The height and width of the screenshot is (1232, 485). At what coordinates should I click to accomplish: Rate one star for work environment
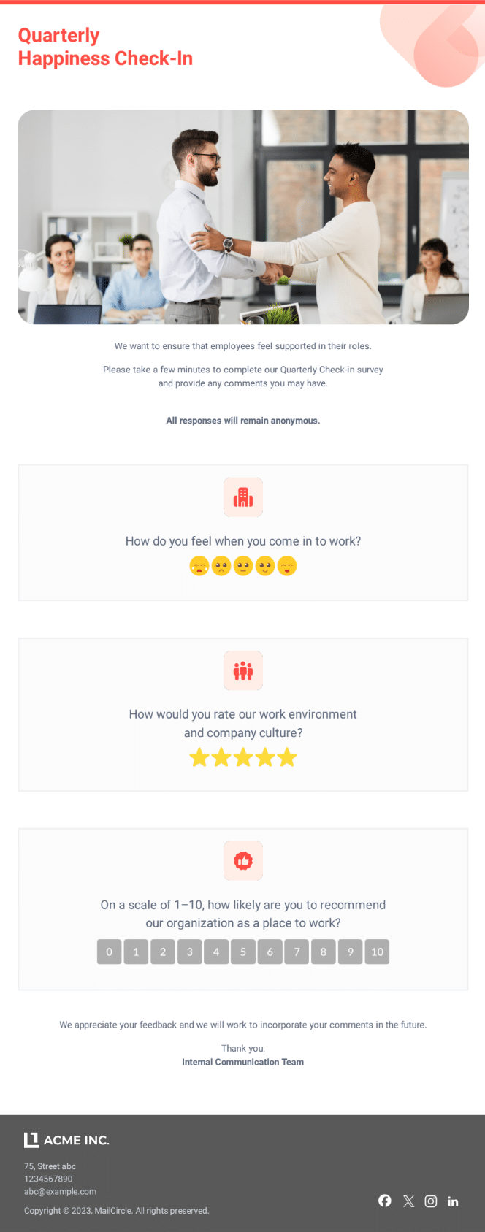click(199, 757)
